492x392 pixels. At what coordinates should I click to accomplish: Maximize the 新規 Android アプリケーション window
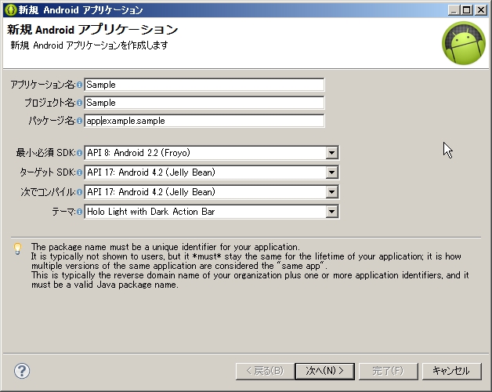pyautogui.click(x=467, y=10)
